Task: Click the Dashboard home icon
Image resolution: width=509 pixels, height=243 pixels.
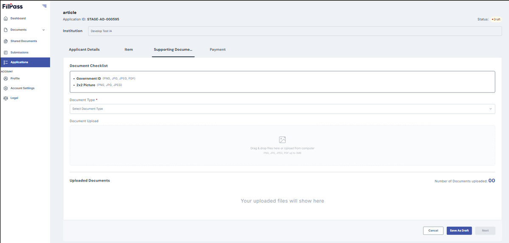Action: (x=6, y=18)
